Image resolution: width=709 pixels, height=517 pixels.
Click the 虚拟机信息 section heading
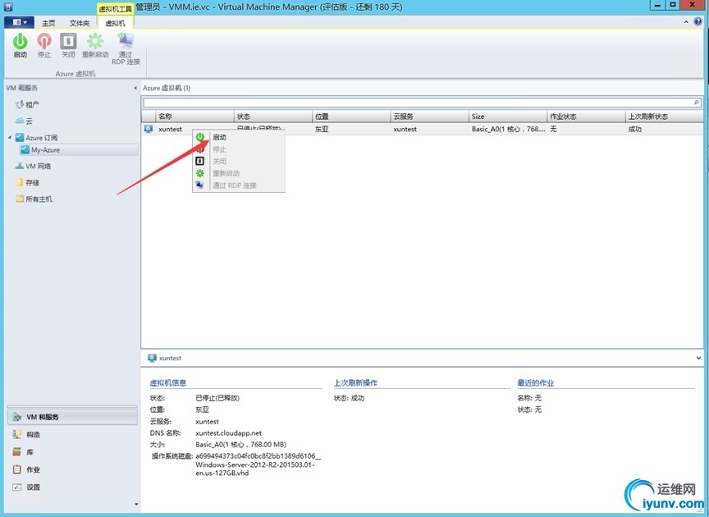[x=167, y=383]
